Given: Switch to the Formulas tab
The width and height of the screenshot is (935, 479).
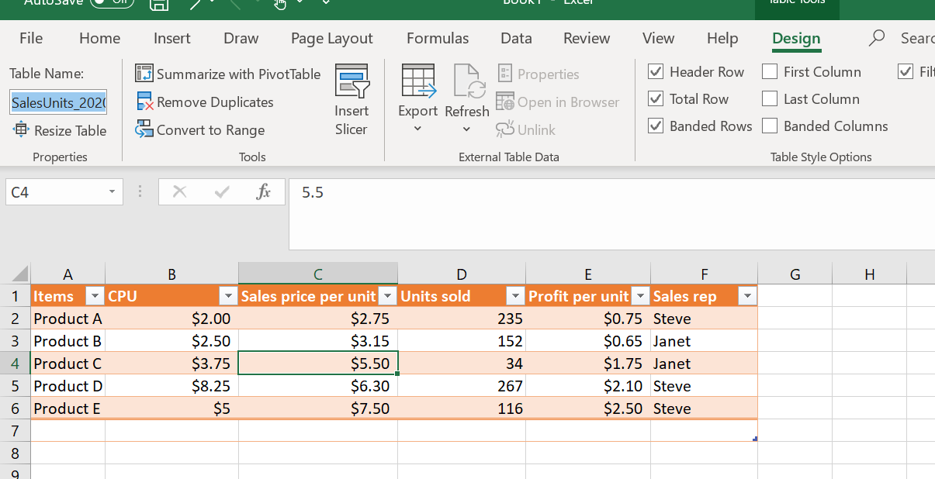Looking at the screenshot, I should (x=438, y=39).
